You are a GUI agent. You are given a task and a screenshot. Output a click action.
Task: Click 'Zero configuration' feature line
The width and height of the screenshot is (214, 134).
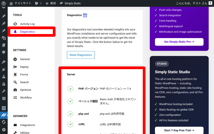point(170,115)
